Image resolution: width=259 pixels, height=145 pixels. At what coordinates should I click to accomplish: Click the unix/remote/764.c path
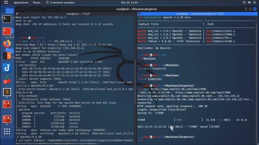pos(219,38)
